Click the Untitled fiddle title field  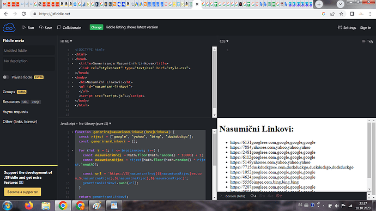tap(29, 50)
